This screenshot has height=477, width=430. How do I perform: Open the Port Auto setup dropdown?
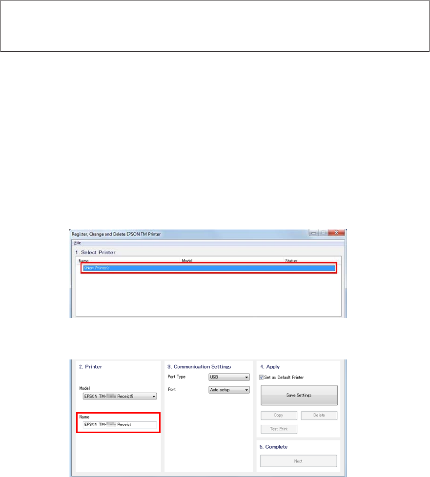[x=229, y=390]
